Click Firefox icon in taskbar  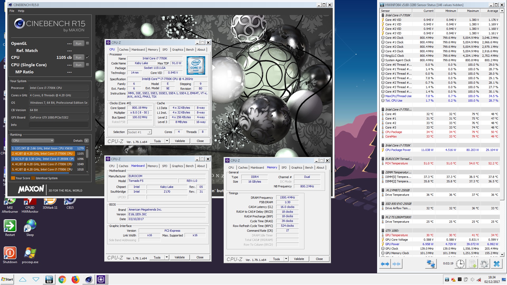coord(75,279)
